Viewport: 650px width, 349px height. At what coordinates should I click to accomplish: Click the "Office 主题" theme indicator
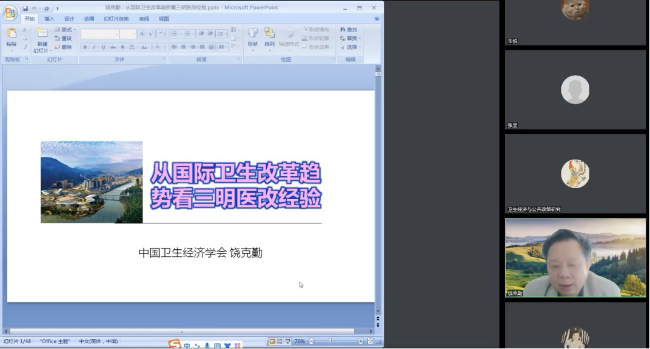coord(55,341)
